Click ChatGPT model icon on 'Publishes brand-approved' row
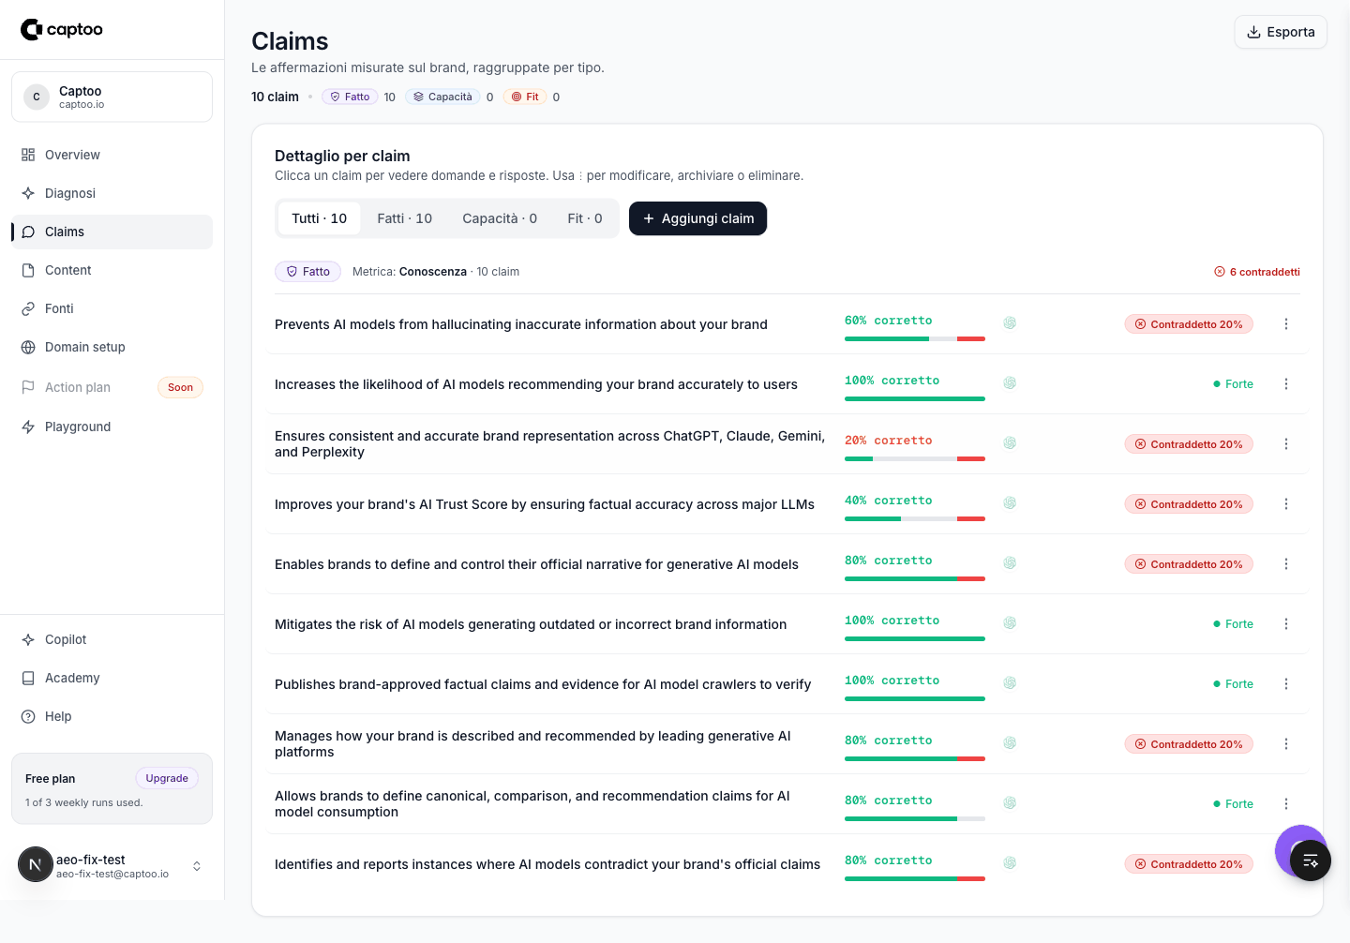Viewport: 1350px width, 943px height. tap(1010, 683)
